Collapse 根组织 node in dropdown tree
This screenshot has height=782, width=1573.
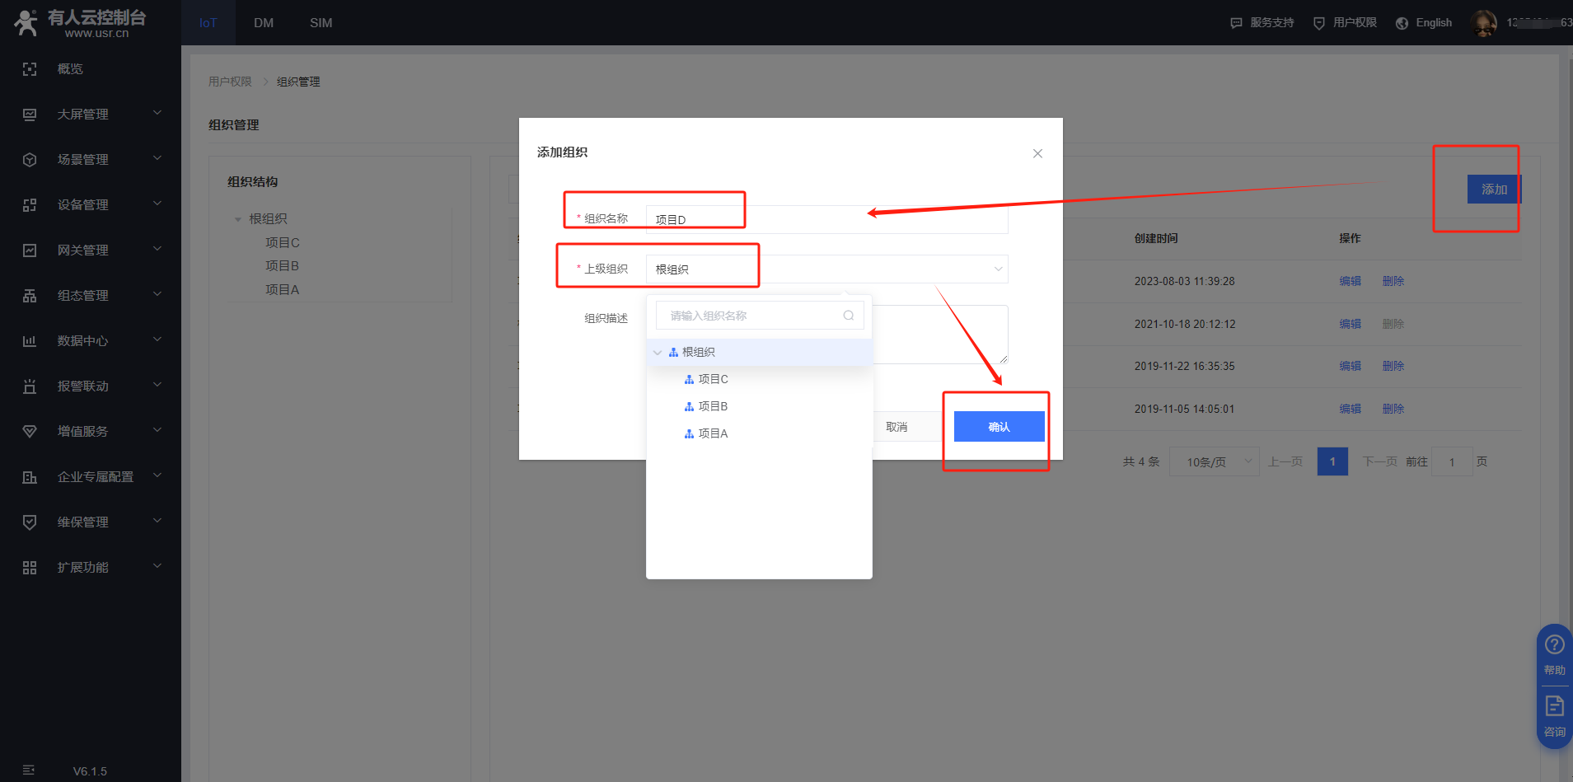[658, 353]
